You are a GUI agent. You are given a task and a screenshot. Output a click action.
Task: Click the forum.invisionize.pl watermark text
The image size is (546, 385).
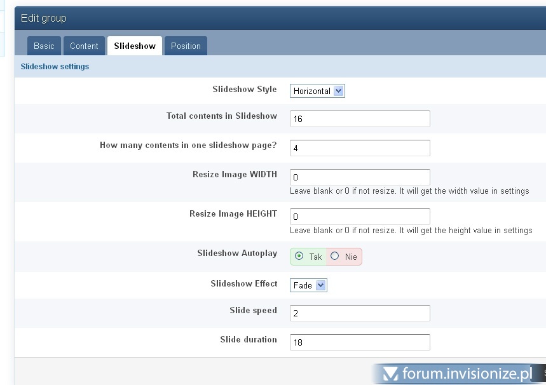(467, 374)
